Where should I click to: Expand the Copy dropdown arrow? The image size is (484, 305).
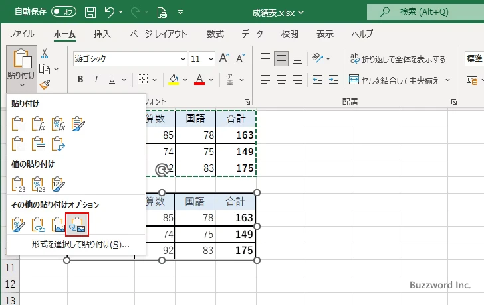coord(56,69)
